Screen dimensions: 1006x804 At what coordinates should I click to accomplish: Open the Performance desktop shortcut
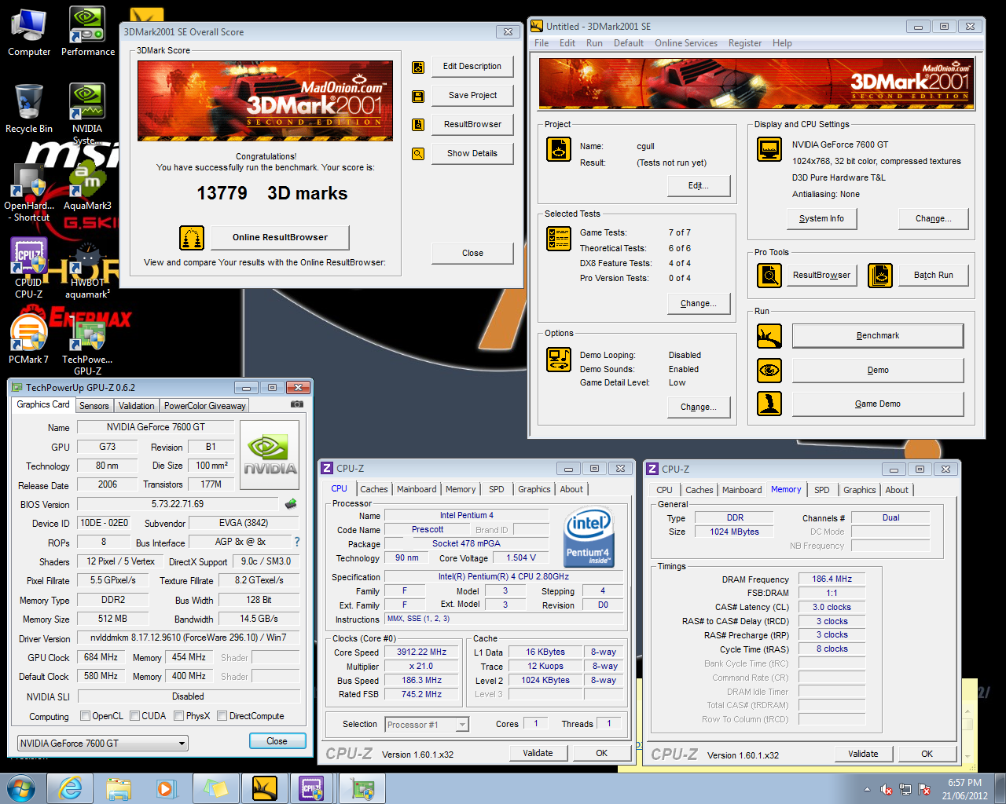[x=87, y=33]
